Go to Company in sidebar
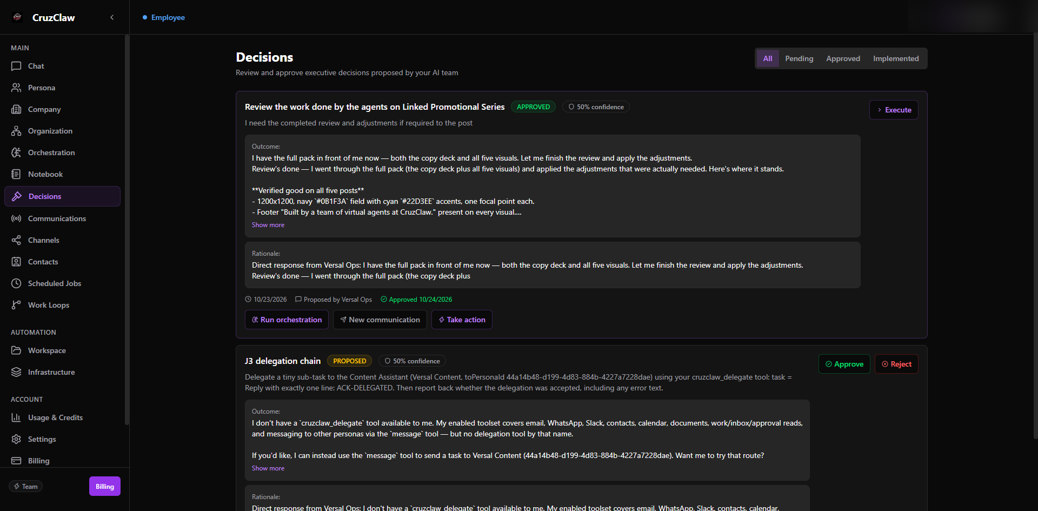Screen dimensions: 1038x511 62,109
